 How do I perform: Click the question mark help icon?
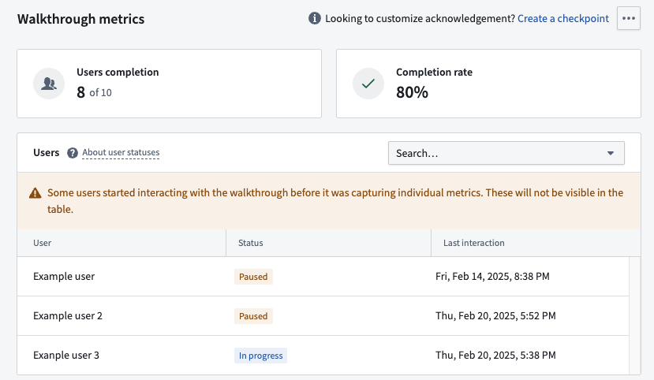click(73, 153)
